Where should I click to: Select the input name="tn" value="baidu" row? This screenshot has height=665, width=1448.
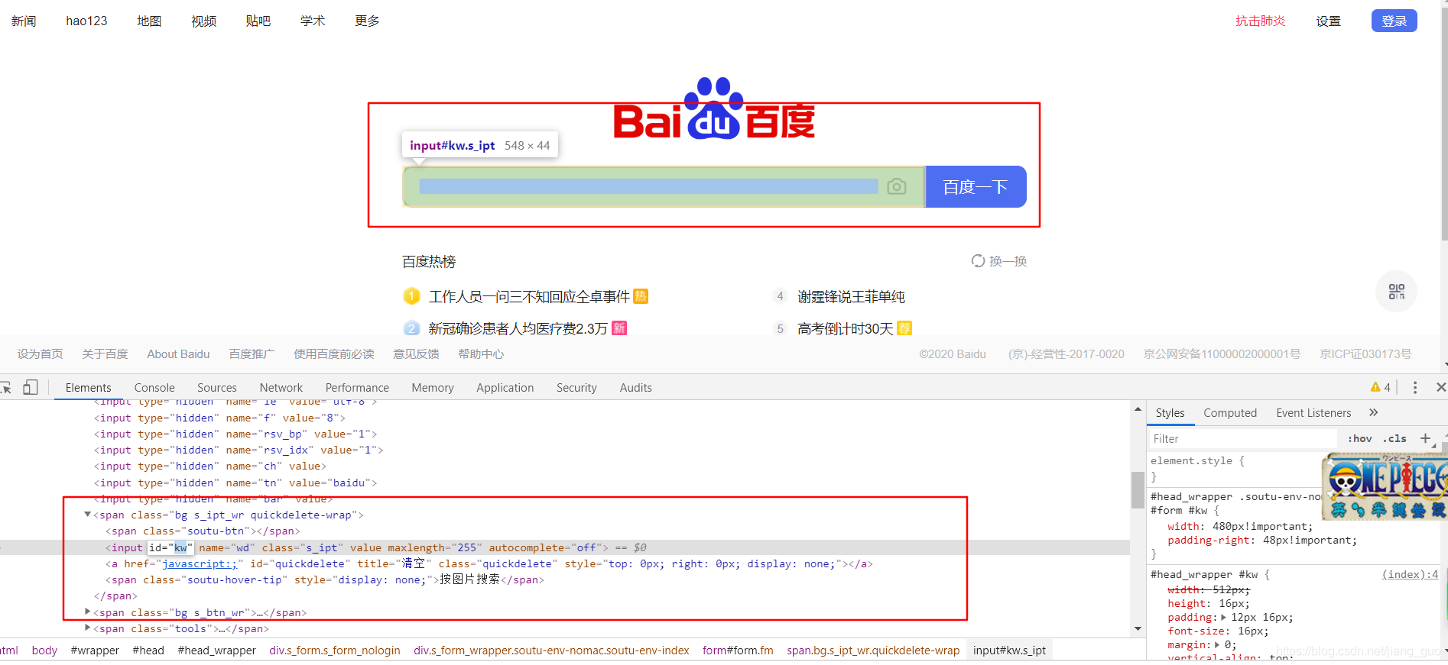(x=235, y=483)
